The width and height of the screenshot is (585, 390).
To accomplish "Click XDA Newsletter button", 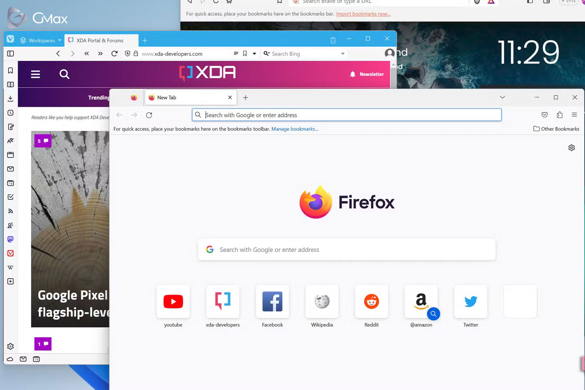I will [x=367, y=74].
